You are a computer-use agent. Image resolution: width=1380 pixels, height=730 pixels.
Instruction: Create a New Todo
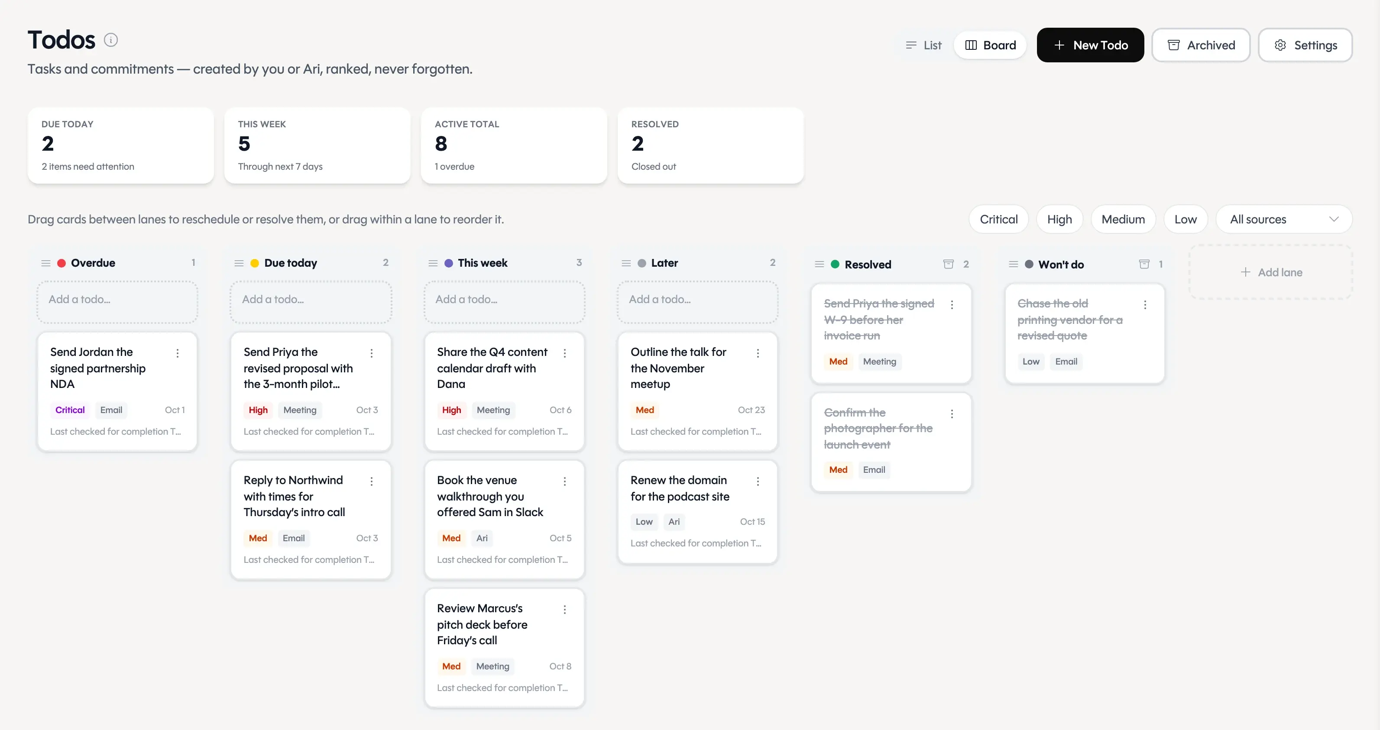[1090, 45]
